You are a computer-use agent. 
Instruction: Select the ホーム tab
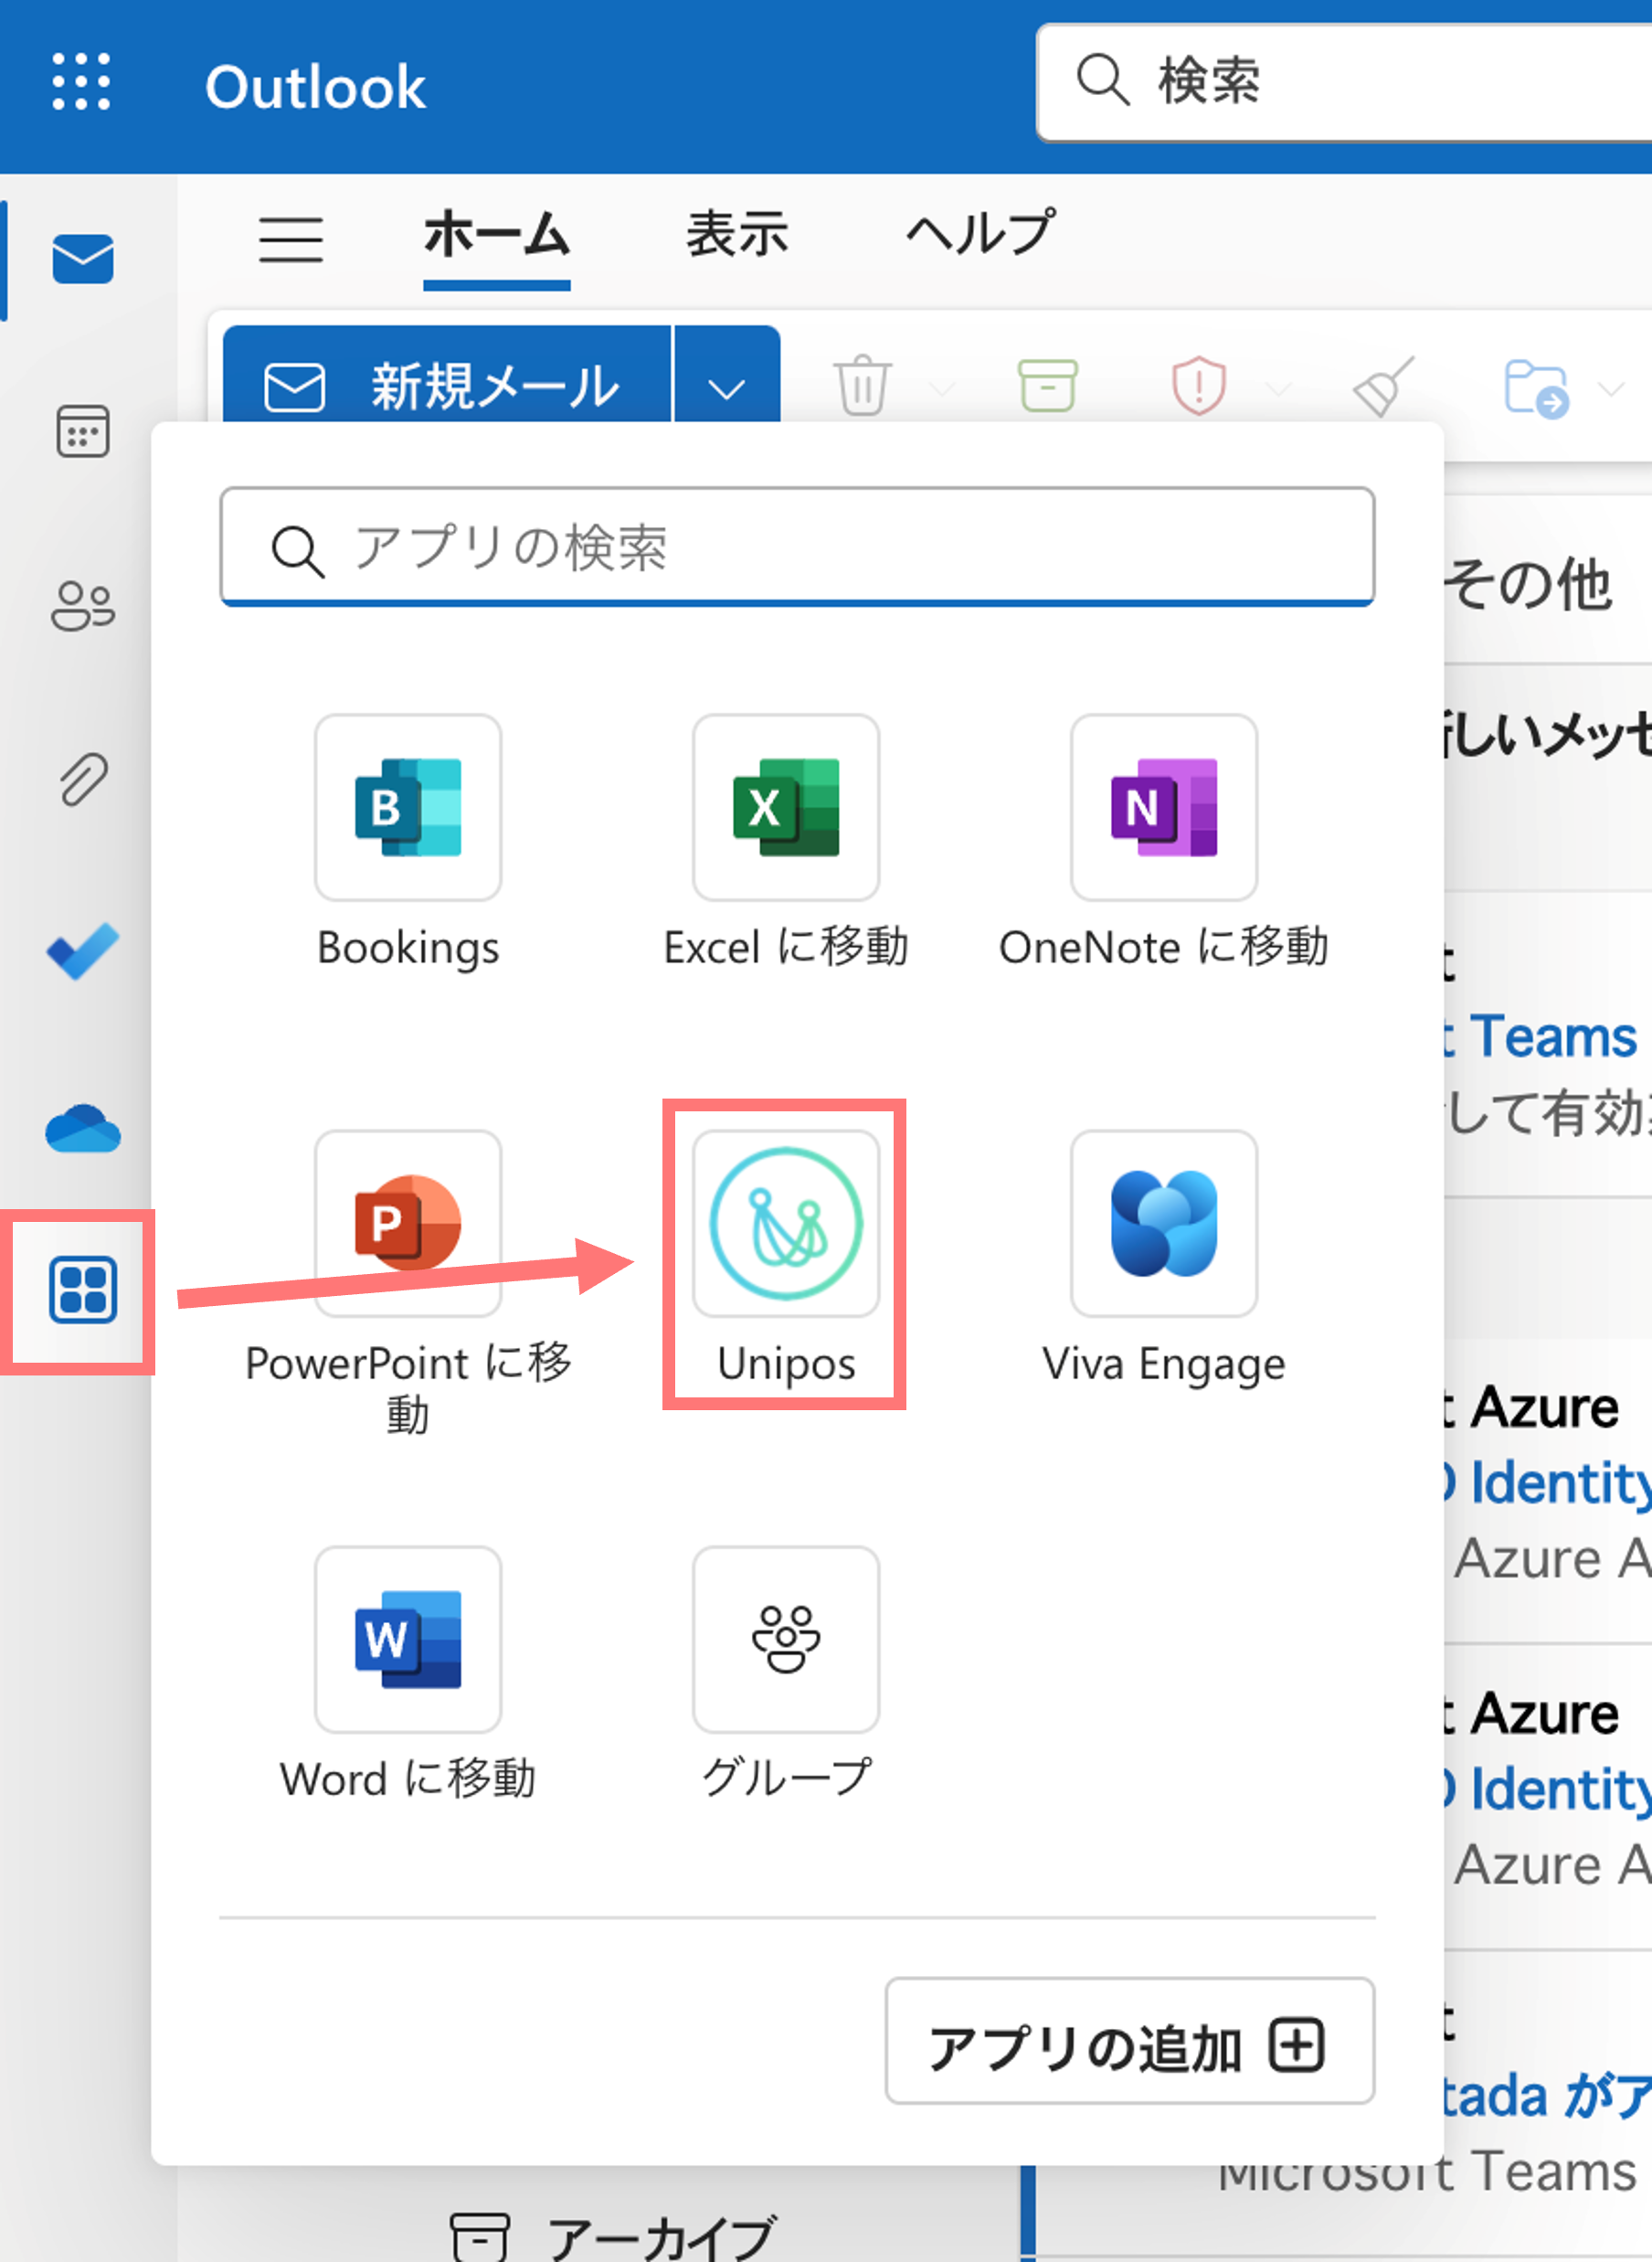pos(496,236)
